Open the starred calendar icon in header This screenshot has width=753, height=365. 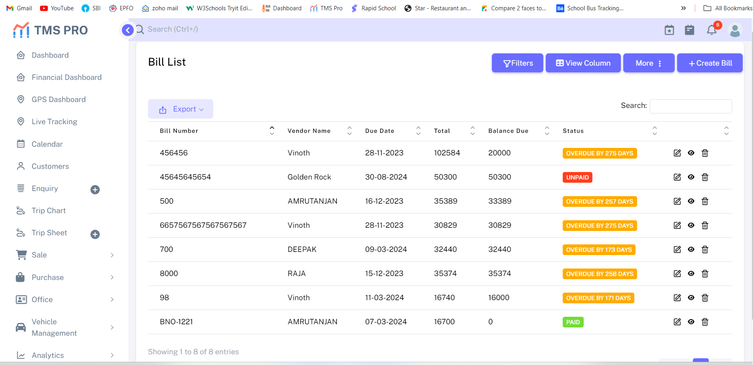(669, 30)
